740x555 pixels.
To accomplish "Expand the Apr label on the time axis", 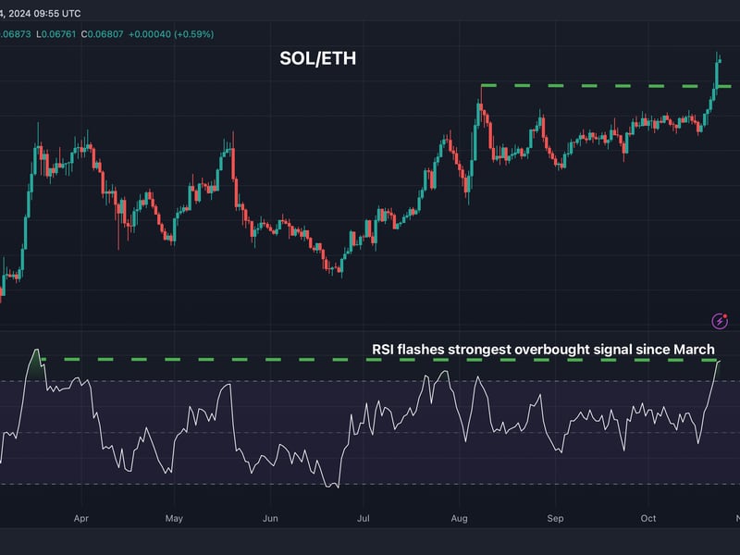I will tap(80, 519).
